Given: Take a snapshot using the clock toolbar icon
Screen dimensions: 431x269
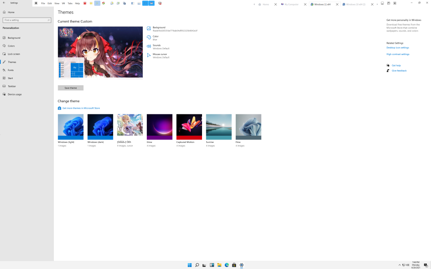Looking at the screenshot, I should tap(112, 3).
